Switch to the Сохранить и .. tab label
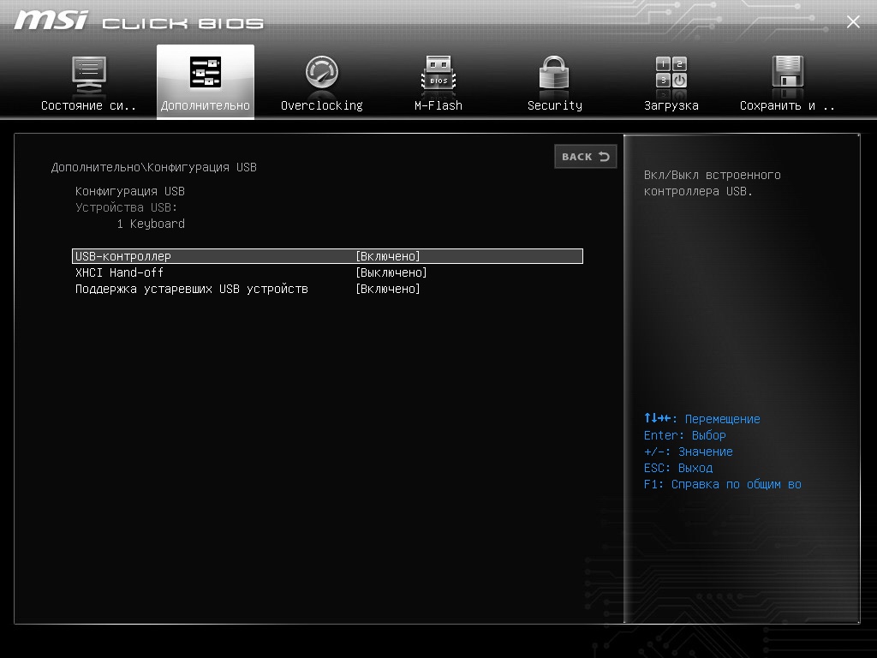Screen dimensions: 877x658 787,105
